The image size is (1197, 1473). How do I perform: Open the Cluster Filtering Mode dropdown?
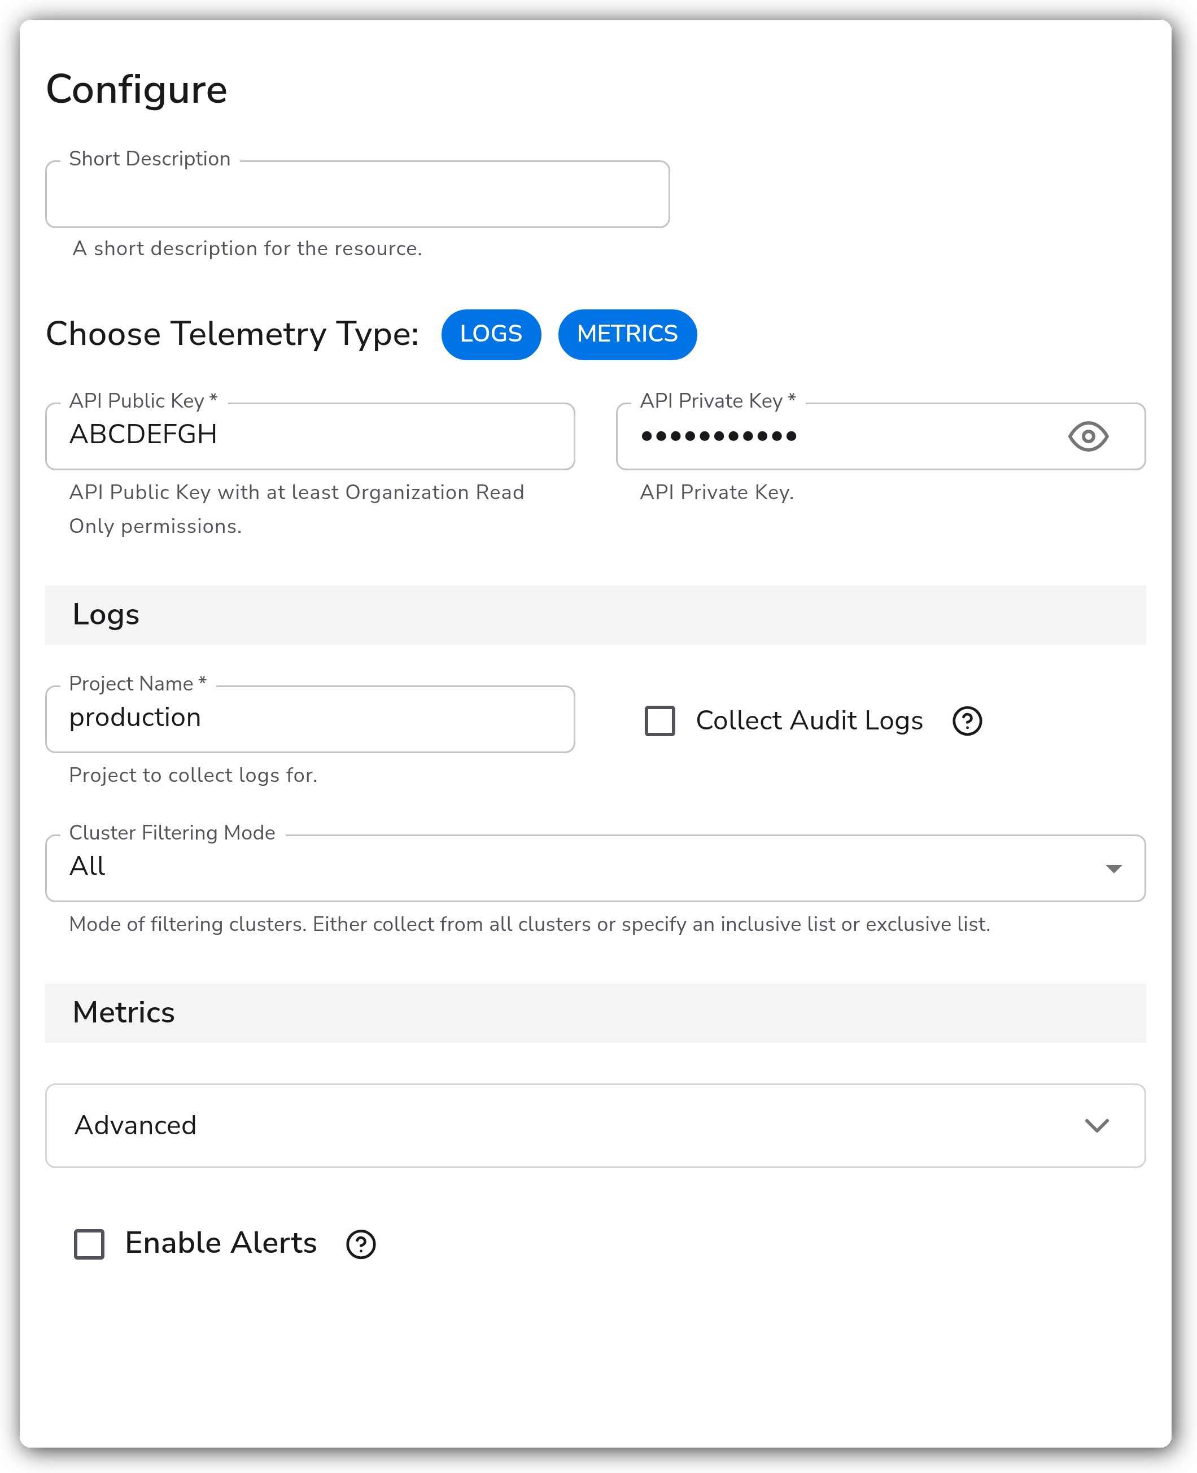pos(596,868)
